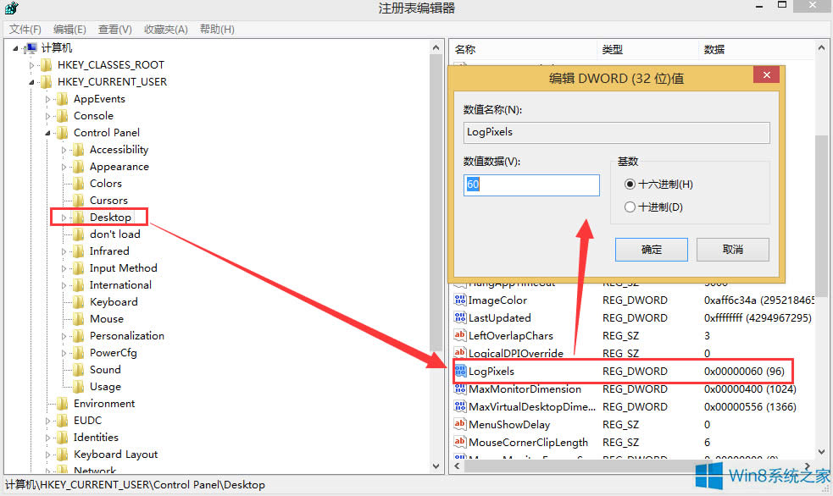Click the DWORD icon beside MaxMonitorDimension
The height and width of the screenshot is (496, 833).
pyautogui.click(x=459, y=389)
